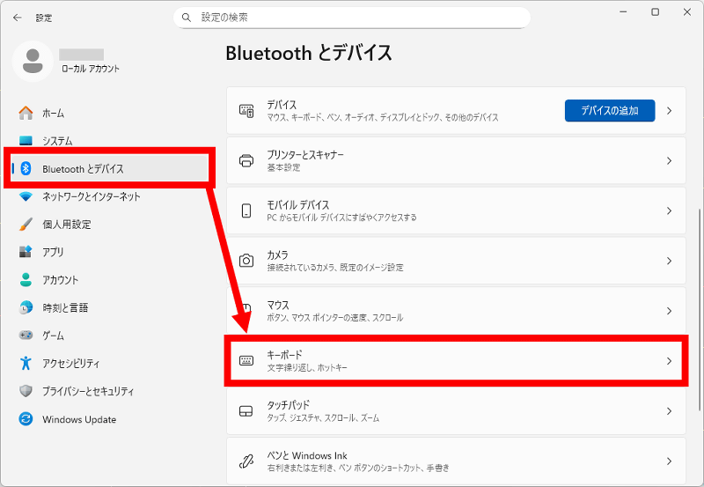The image size is (704, 487).
Task: Click the pen icon in ペンと Windows Ink
Action: (x=246, y=461)
